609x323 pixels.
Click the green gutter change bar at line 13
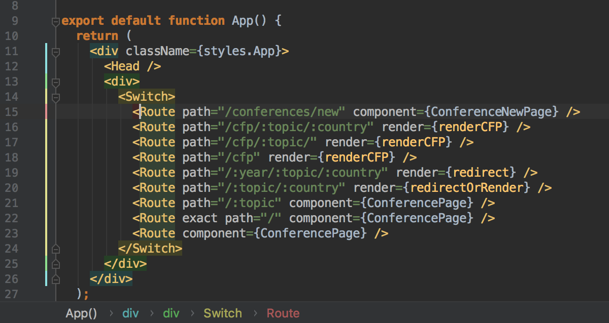46,82
